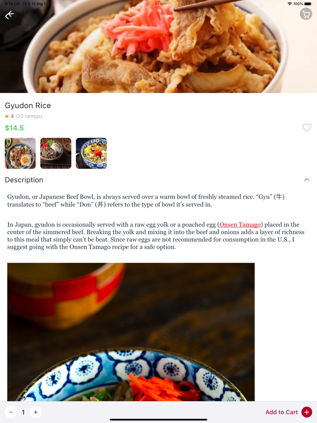Toggle the heart favorite icon

point(307,128)
